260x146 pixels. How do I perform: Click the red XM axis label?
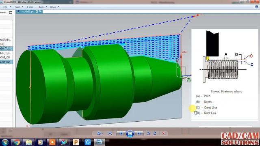[x=184, y=52]
